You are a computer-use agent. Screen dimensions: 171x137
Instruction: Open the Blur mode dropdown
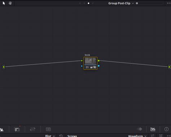[x=50, y=136]
